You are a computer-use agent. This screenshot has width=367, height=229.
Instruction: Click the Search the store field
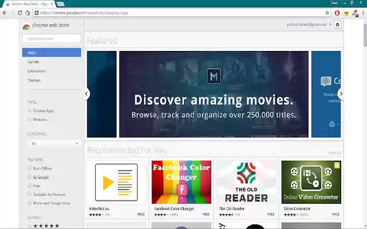pyautogui.click(x=52, y=38)
